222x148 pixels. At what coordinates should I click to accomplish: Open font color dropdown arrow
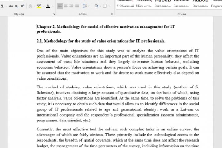[52, 6]
